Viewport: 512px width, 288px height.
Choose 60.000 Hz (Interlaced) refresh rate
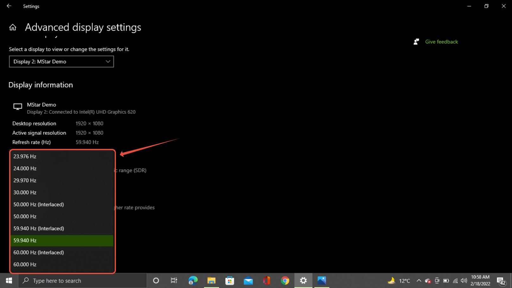point(62,253)
